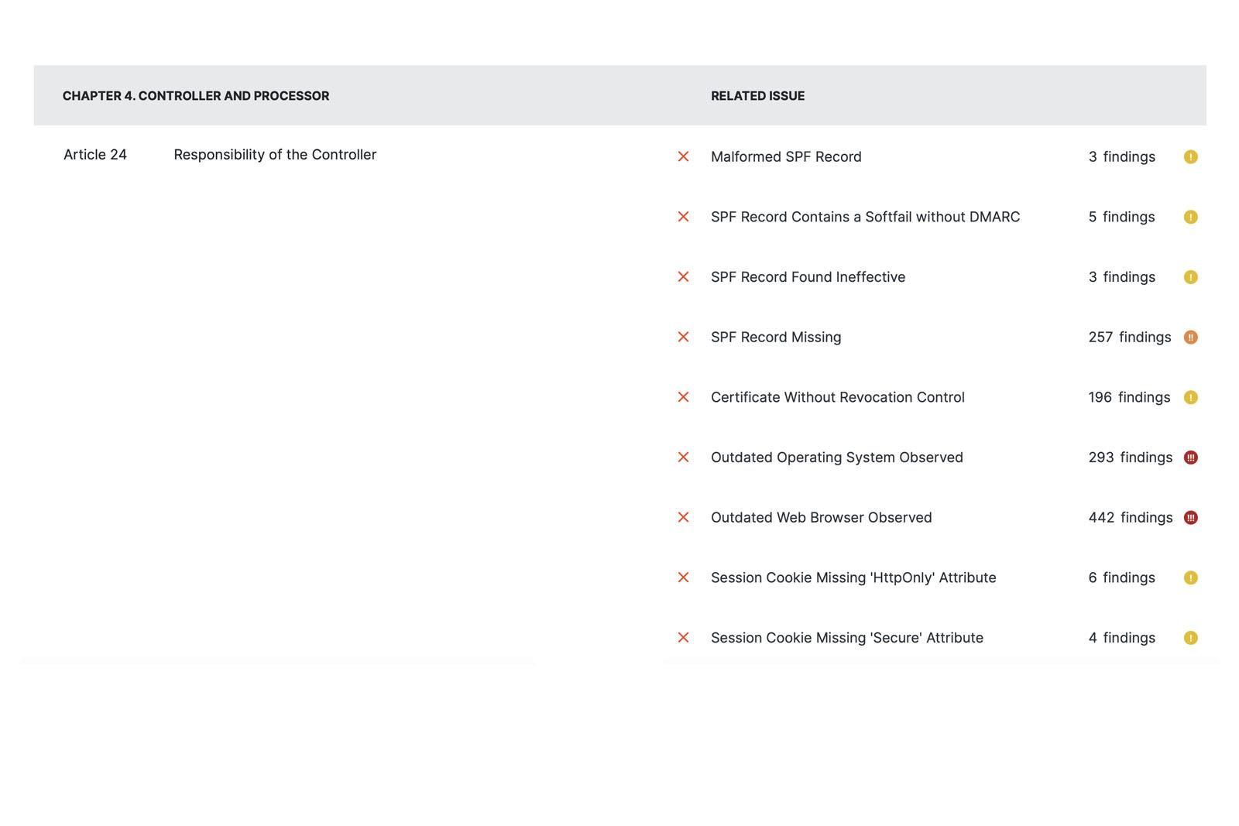Click the yellow severity icon for Malformed SPF Record
1239x826 pixels.
coord(1191,156)
